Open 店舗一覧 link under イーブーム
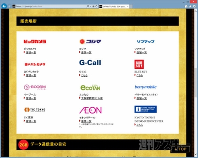Screen dimensions: 198x158 [x=31, y=98]
